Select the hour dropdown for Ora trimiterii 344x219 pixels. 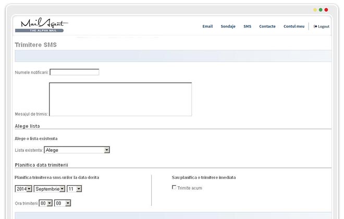click(46, 203)
